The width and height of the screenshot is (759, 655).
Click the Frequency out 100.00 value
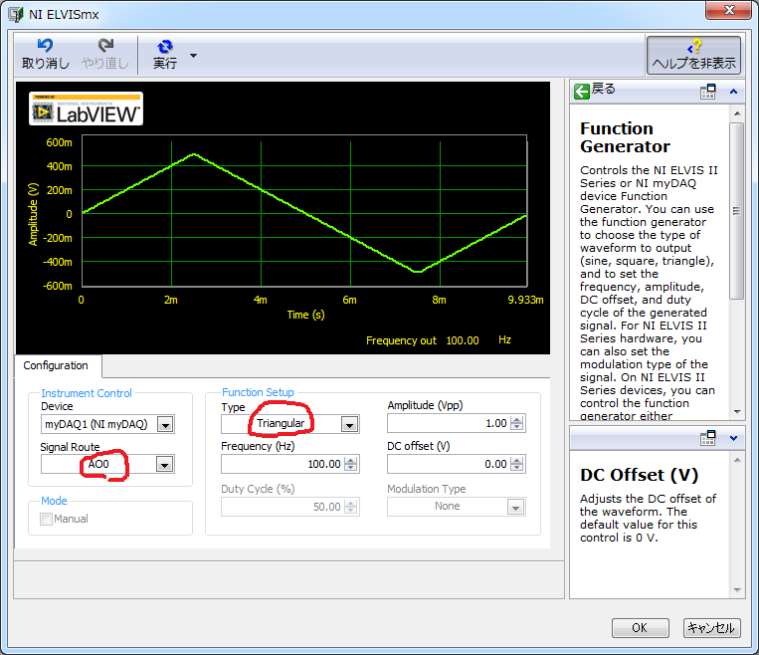pos(463,340)
